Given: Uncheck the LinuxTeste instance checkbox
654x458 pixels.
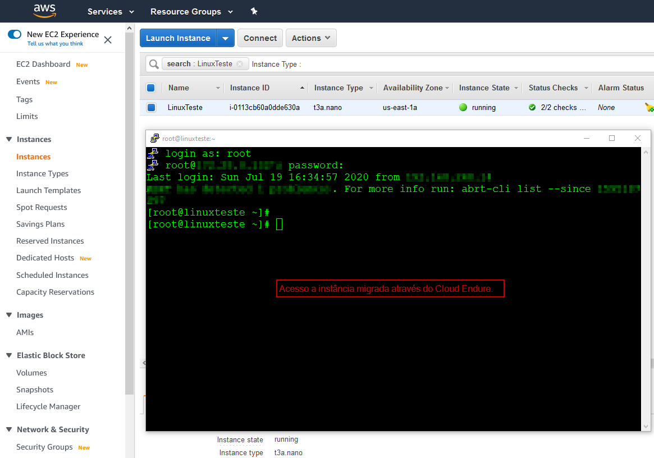Looking at the screenshot, I should [x=151, y=107].
